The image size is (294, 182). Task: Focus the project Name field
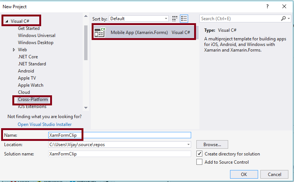click(x=120, y=135)
